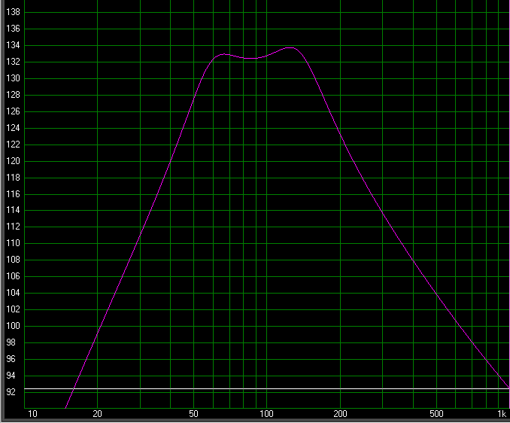The height and width of the screenshot is (423, 510).
Task: Click the 50 Hz frequency label
Action: coord(193,414)
